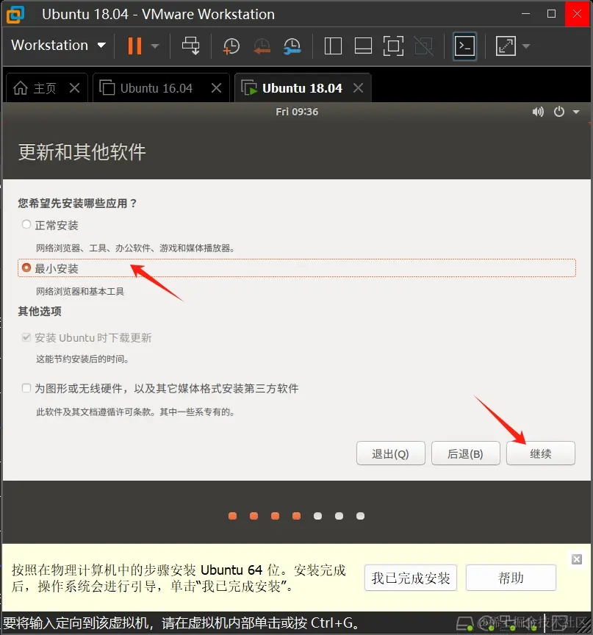Open the snapshot manager
The image size is (593, 635).
pyautogui.click(x=292, y=46)
